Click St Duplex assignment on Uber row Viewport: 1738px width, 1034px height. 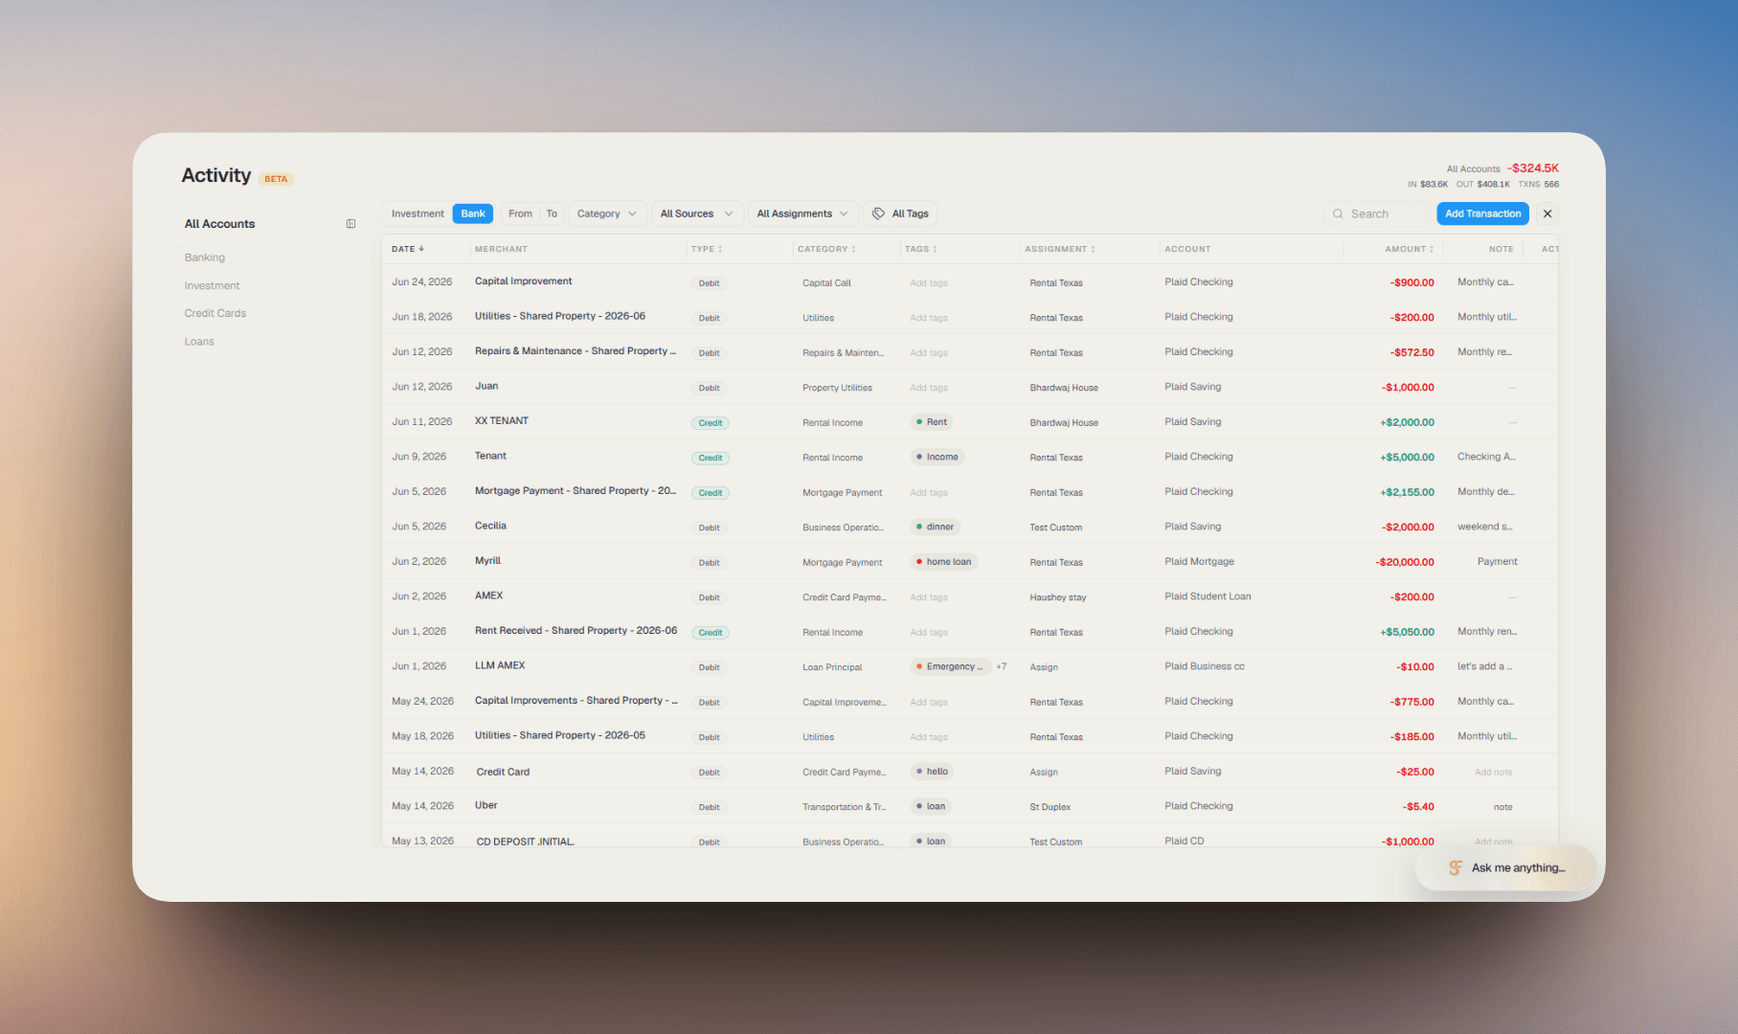[x=1050, y=807]
